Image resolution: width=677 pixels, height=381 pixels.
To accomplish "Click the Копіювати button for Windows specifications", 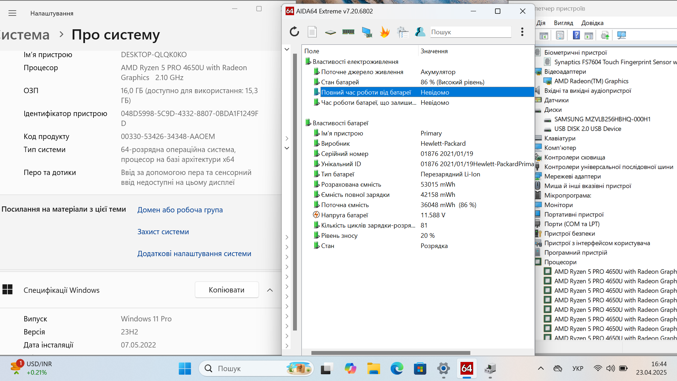I will (227, 290).
